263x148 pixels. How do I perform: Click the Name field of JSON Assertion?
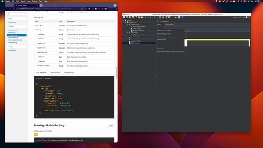(207, 25)
